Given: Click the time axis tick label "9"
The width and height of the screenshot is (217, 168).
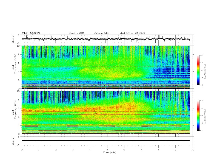Looking at the screenshot, I should click(175, 150).
